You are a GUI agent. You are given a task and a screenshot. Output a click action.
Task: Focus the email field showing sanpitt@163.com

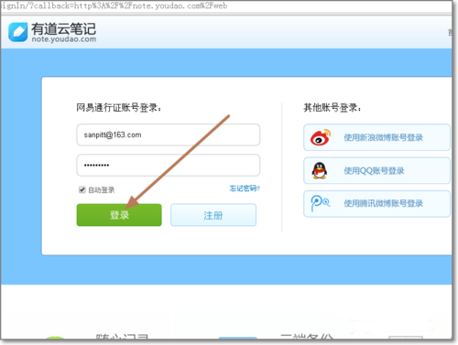(169, 135)
